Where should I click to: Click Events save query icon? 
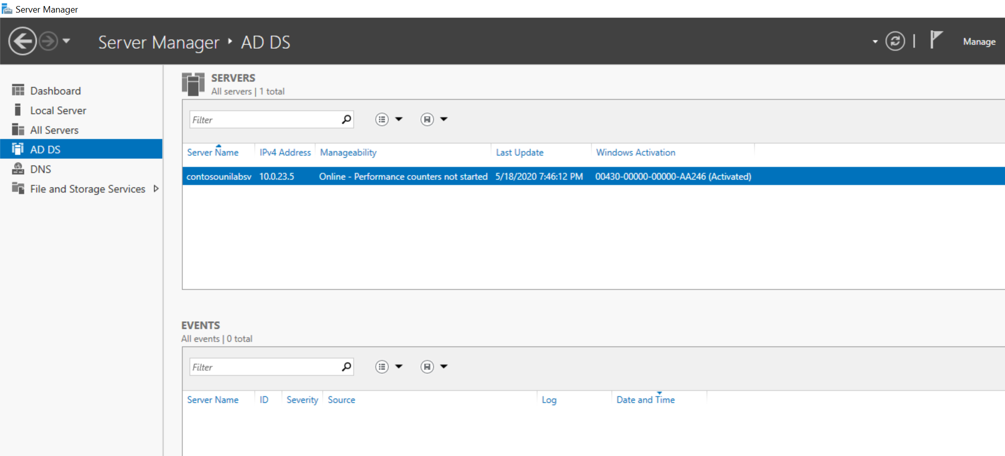coord(427,367)
